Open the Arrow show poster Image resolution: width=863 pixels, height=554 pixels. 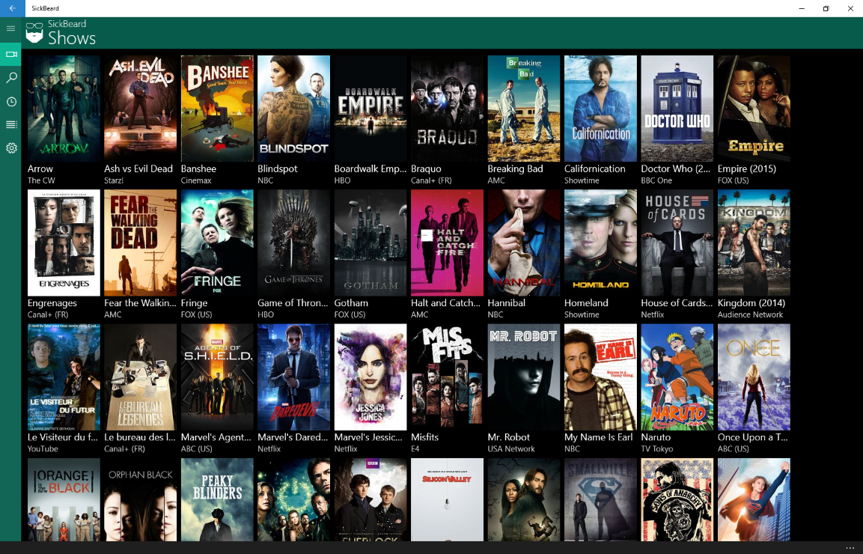64,109
